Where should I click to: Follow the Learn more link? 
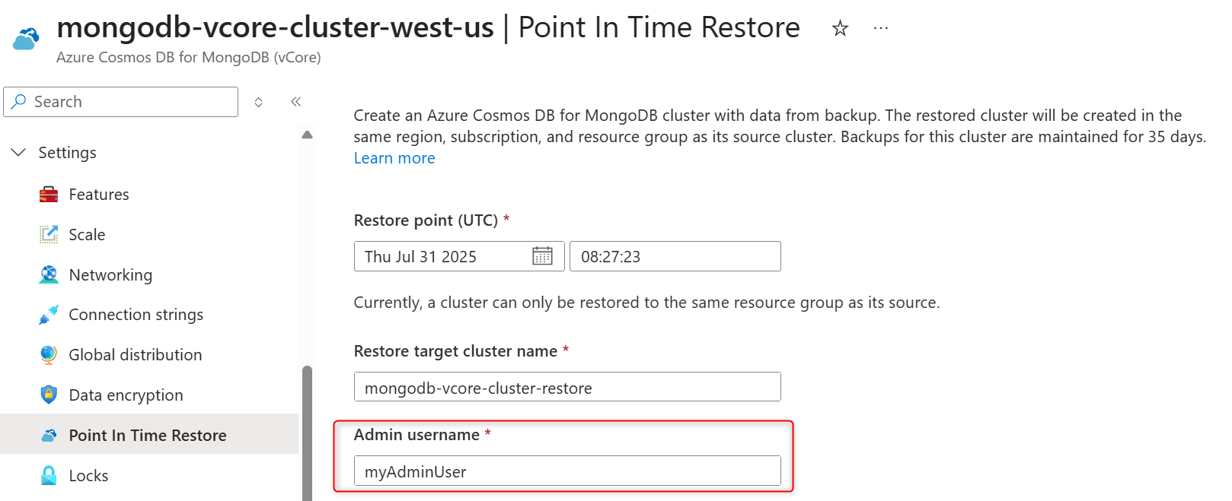[394, 158]
